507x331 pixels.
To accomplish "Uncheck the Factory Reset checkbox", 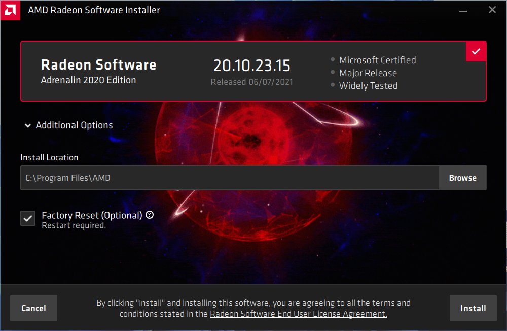I will [x=28, y=218].
